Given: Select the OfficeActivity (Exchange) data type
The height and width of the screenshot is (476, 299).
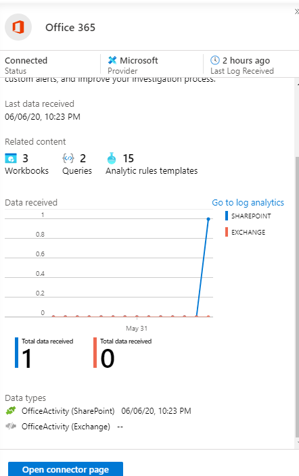Looking at the screenshot, I should (66, 426).
